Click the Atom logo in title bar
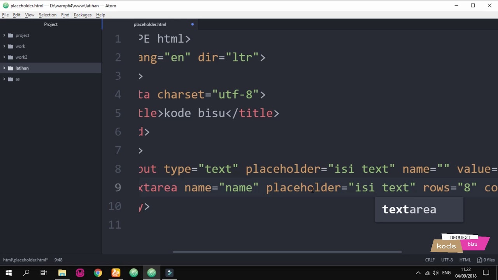 (x=5, y=5)
